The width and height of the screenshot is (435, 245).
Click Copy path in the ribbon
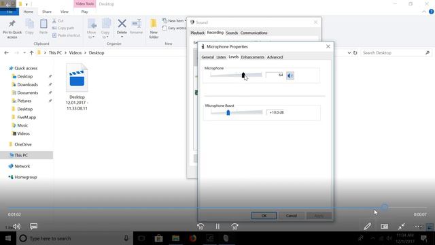tap(63, 28)
